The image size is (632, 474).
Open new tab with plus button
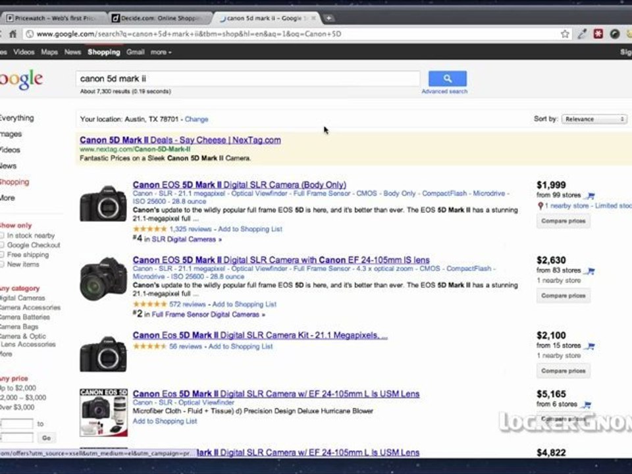(x=329, y=18)
